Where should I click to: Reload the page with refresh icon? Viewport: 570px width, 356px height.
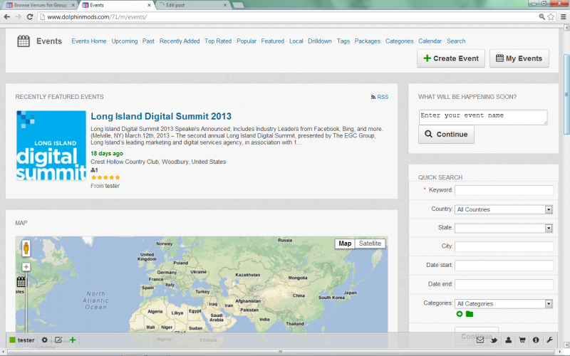pyautogui.click(x=30, y=16)
